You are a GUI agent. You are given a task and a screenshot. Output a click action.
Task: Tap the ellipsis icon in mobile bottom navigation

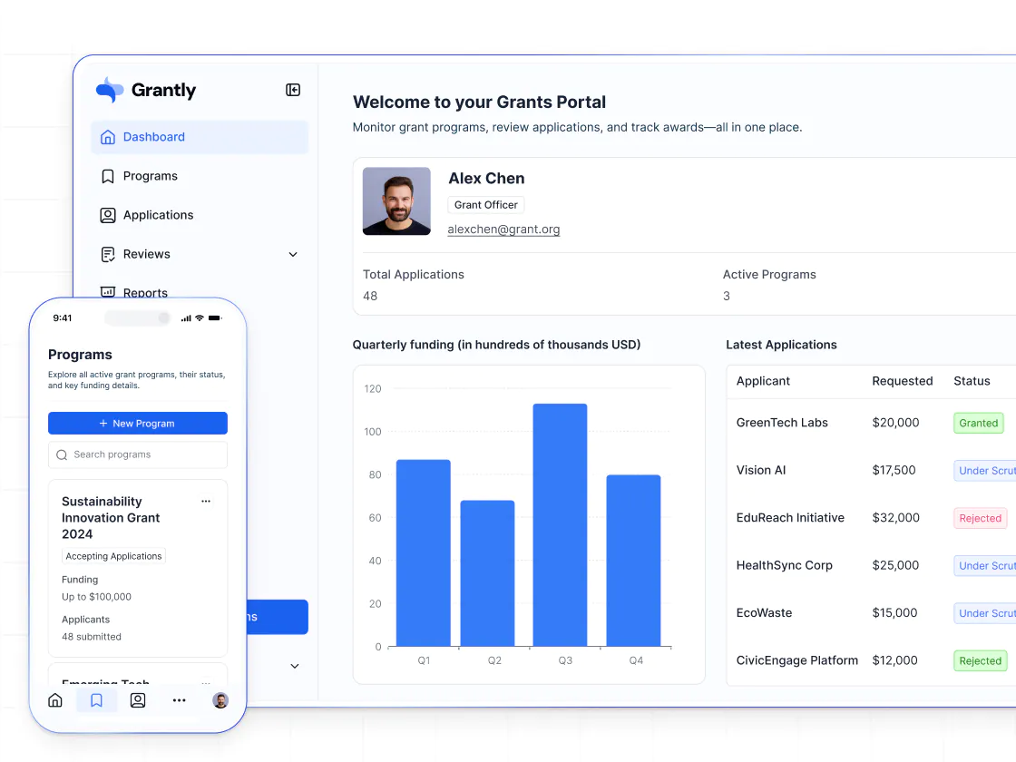tap(179, 700)
